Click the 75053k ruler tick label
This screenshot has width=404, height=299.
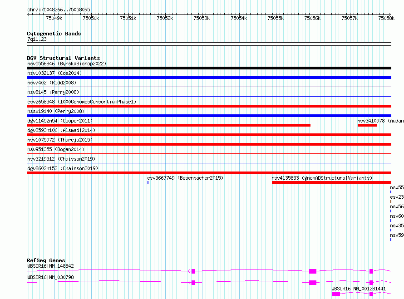(x=202, y=18)
